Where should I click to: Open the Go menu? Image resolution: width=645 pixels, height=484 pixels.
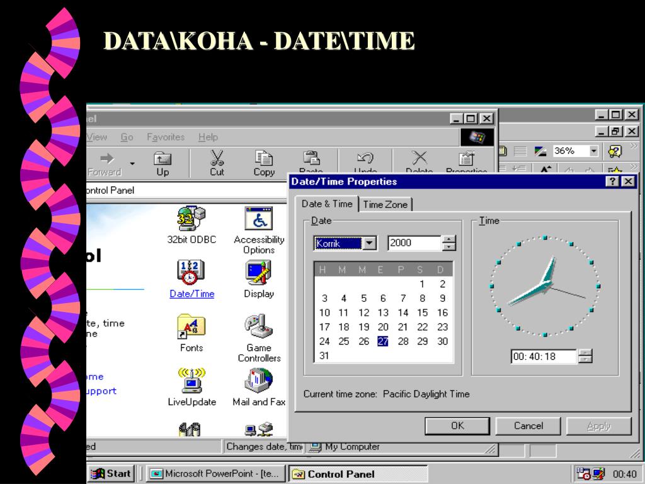coord(127,137)
